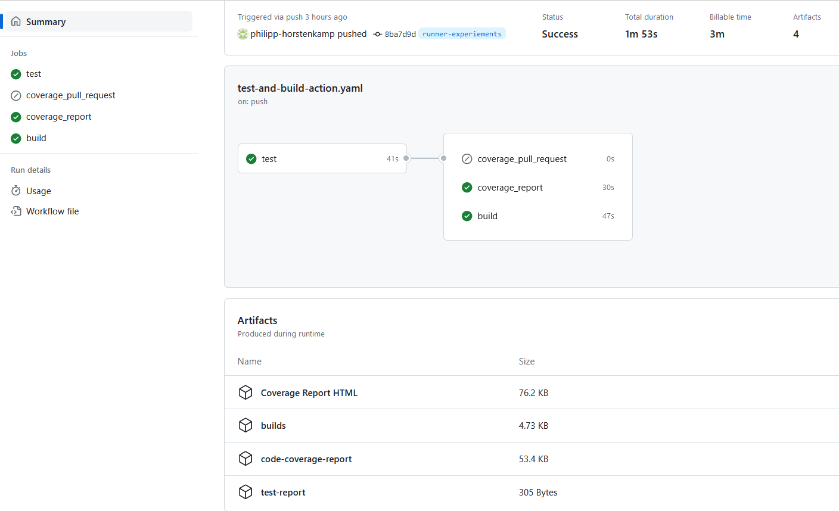The width and height of the screenshot is (839, 511).
Task: Click the skipped icon on graph coverage_pull_request
Action: point(467,159)
